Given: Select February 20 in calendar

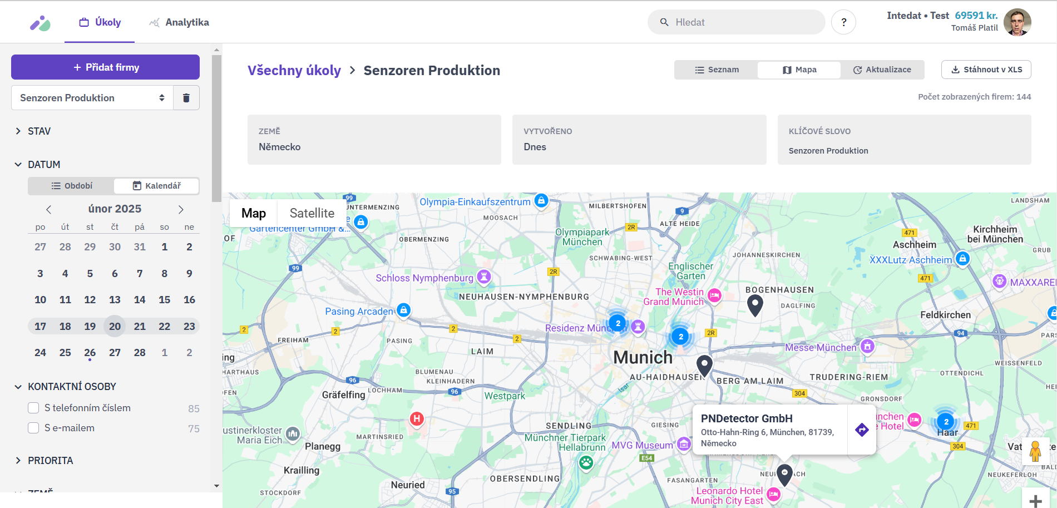Looking at the screenshot, I should (x=115, y=326).
